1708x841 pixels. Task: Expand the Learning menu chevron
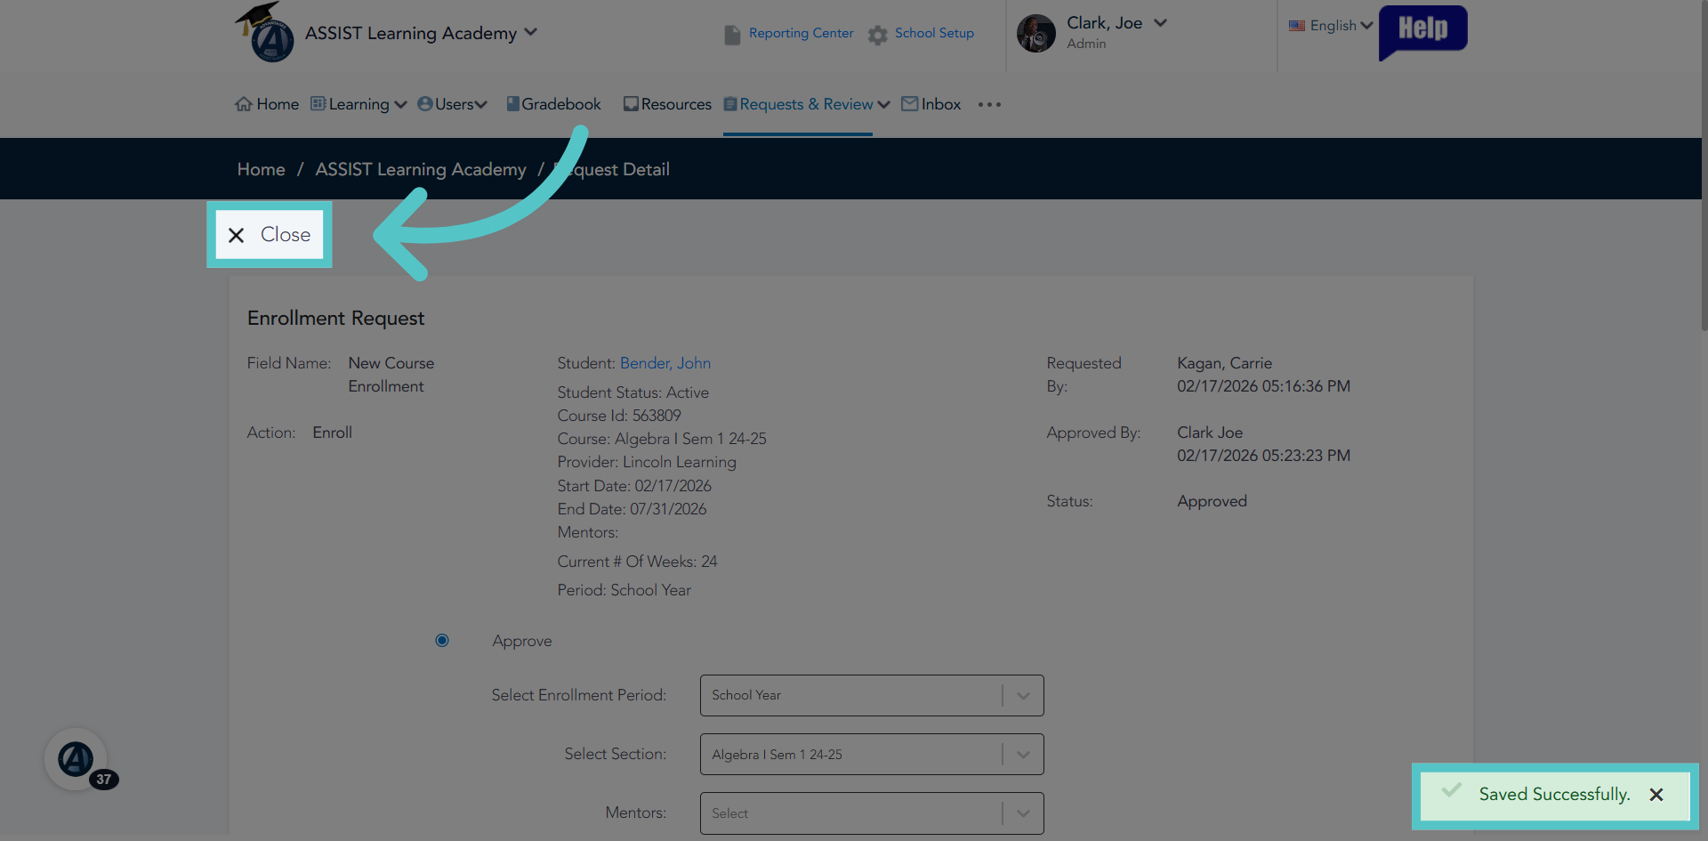point(401,105)
